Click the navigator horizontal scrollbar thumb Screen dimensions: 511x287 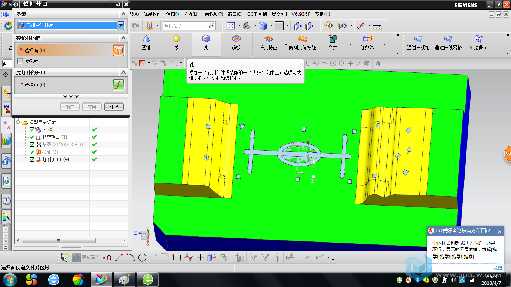coord(58,240)
